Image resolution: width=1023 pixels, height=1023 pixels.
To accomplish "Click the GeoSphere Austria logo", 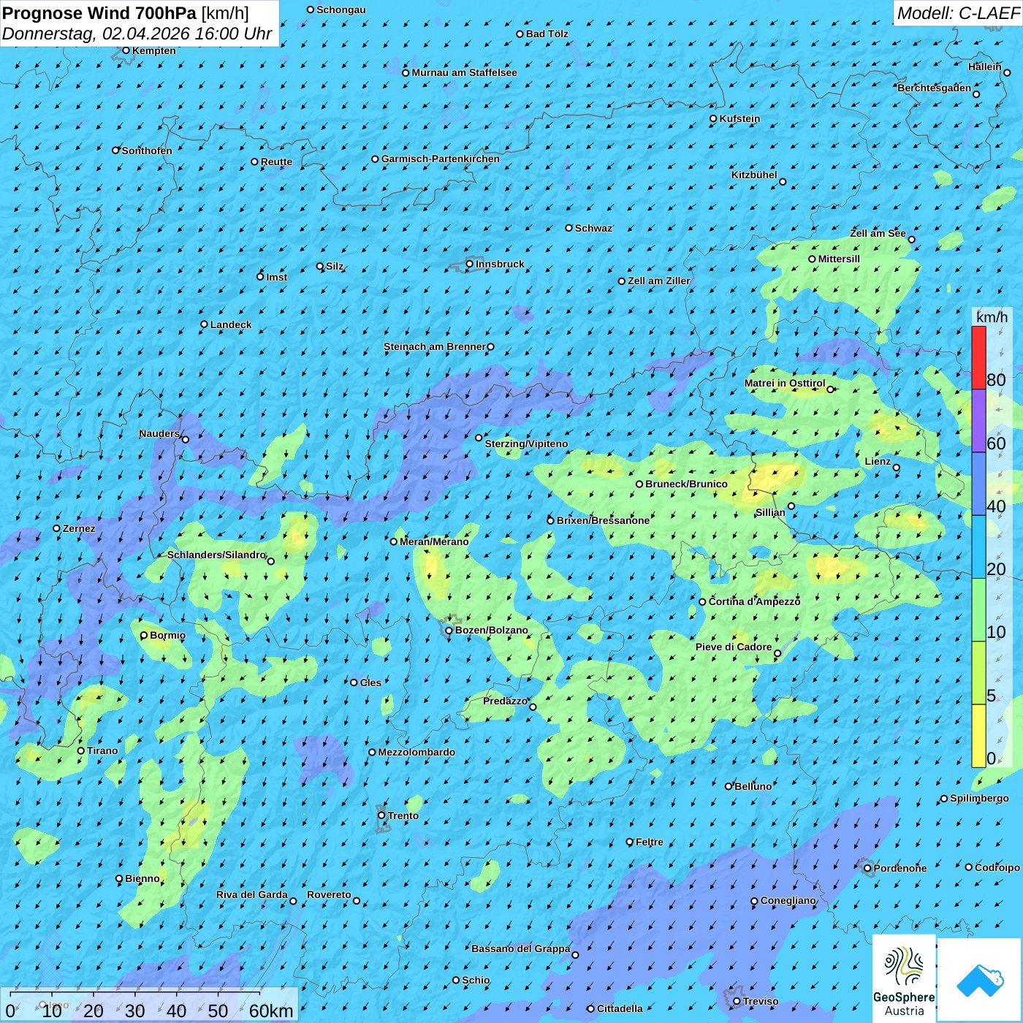I will 904,978.
